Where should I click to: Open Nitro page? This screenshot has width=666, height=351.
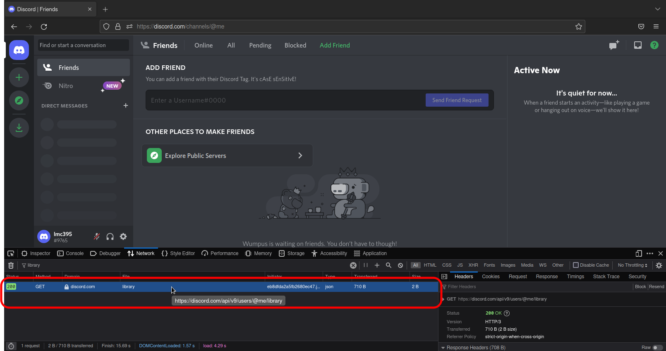click(84, 86)
